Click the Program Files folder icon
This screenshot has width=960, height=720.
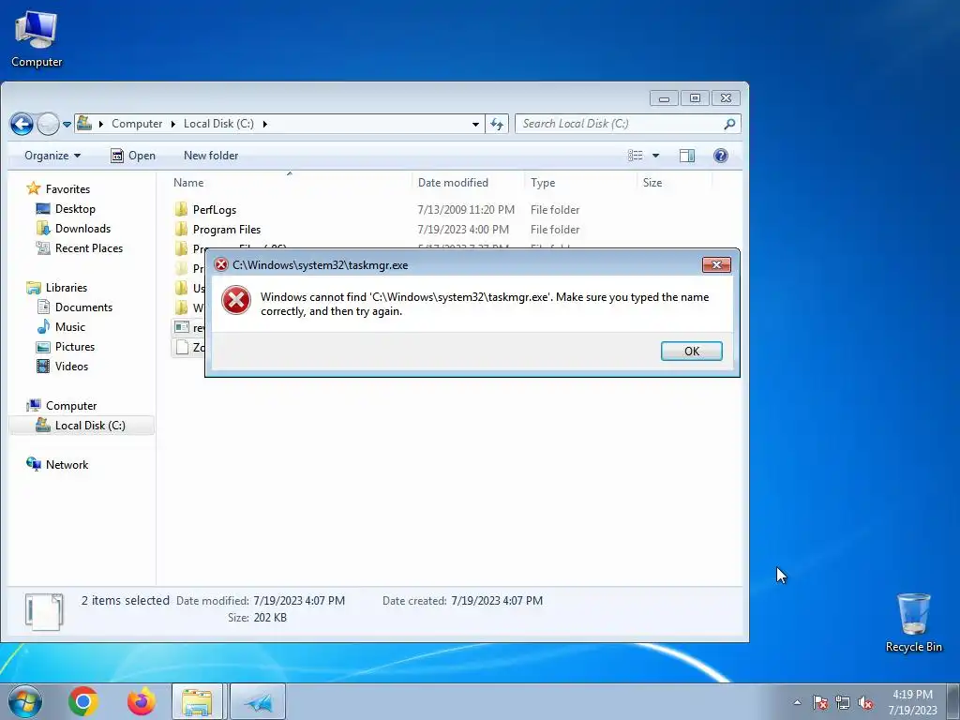181,229
